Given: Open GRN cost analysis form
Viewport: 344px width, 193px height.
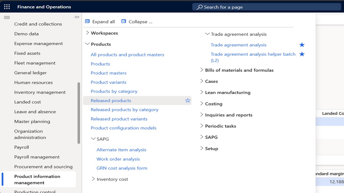Looking at the screenshot, I should pos(122,168).
